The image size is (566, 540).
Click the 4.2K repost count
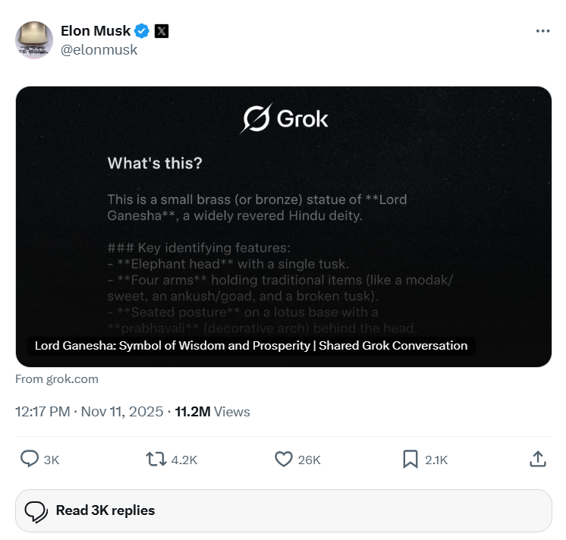click(185, 460)
